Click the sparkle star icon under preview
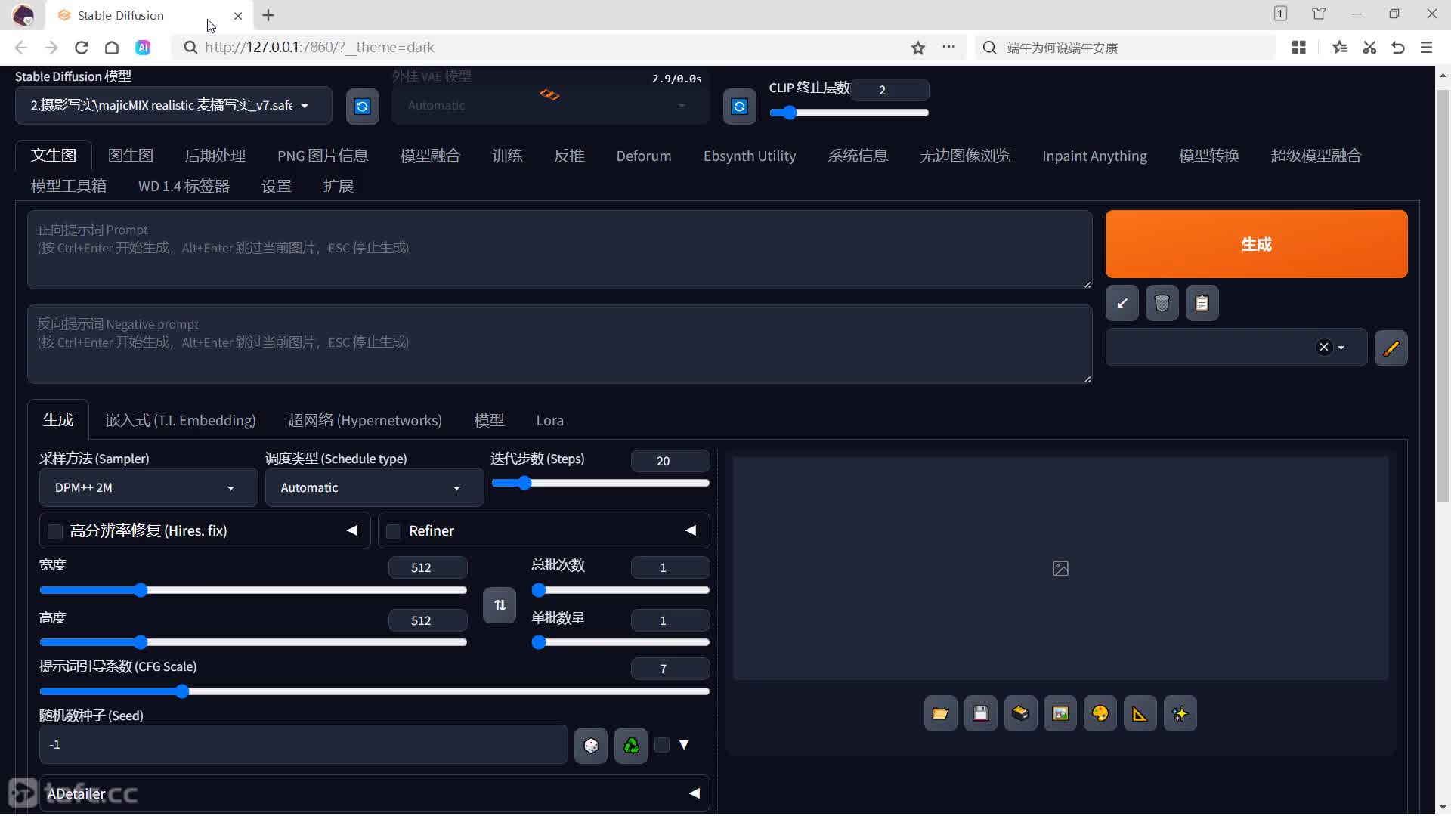The height and width of the screenshot is (816, 1451). (x=1180, y=714)
